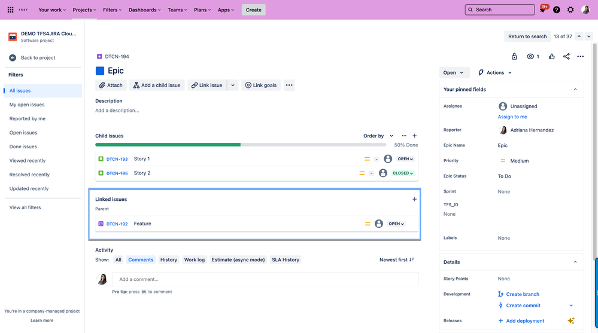Open more toolbar options ellipsis next to Link goals
The image size is (598, 333).
(289, 85)
